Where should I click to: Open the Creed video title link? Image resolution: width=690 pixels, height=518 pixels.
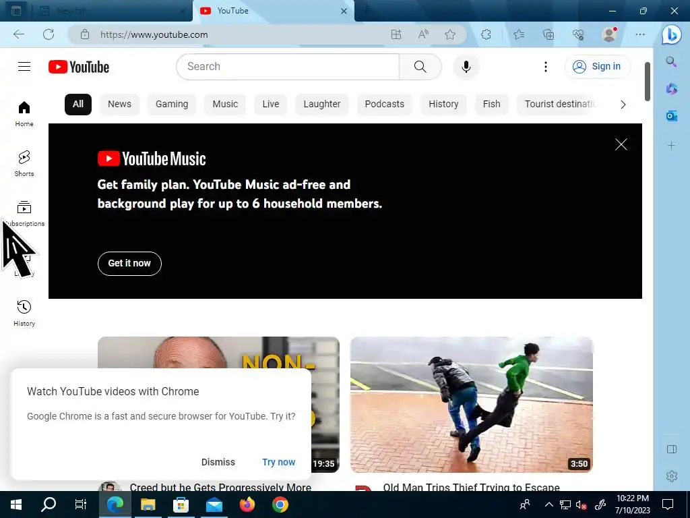[x=220, y=487]
